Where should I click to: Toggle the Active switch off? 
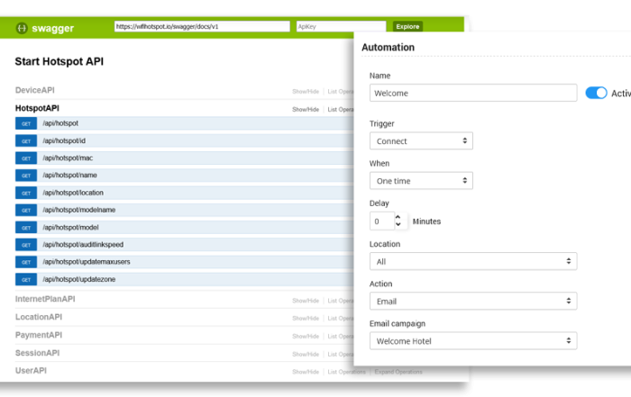(596, 93)
